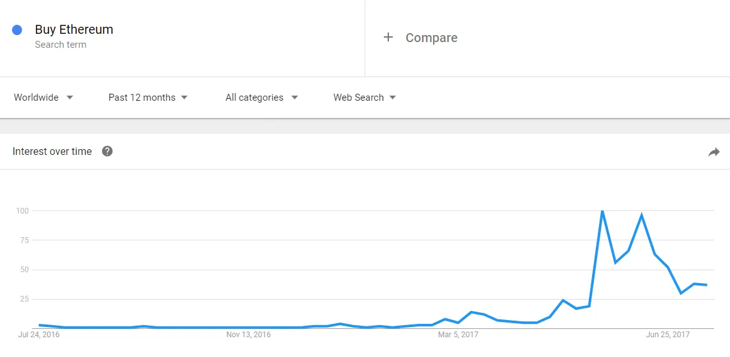Edit the Buy Ethereum search term
This screenshot has height=357, width=730.
74,29
